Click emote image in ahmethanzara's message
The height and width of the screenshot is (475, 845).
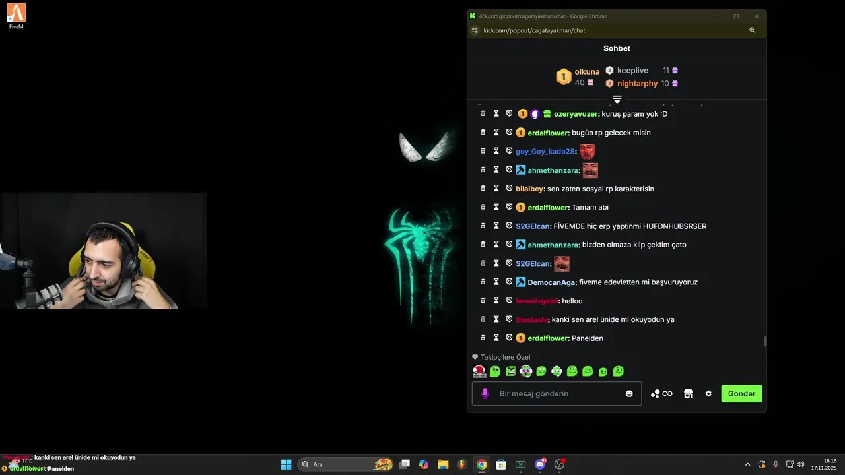tap(590, 170)
